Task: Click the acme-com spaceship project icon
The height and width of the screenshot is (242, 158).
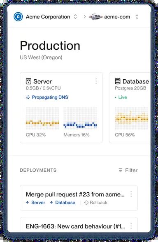Action: [96, 17]
